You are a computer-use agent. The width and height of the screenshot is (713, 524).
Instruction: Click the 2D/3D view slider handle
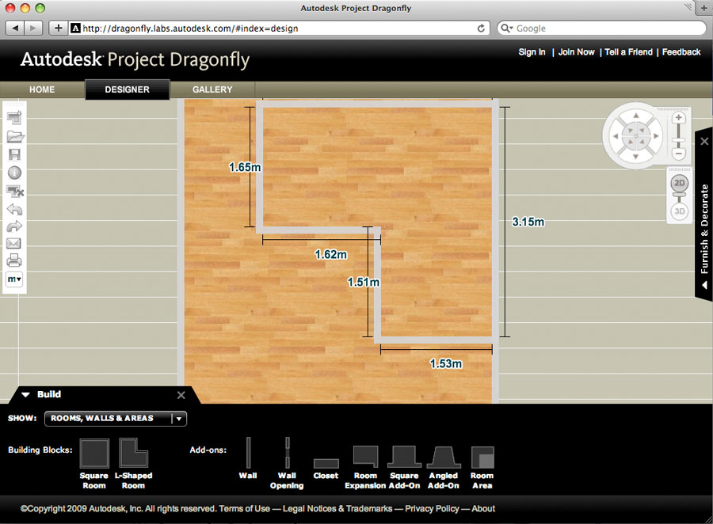[x=680, y=195]
